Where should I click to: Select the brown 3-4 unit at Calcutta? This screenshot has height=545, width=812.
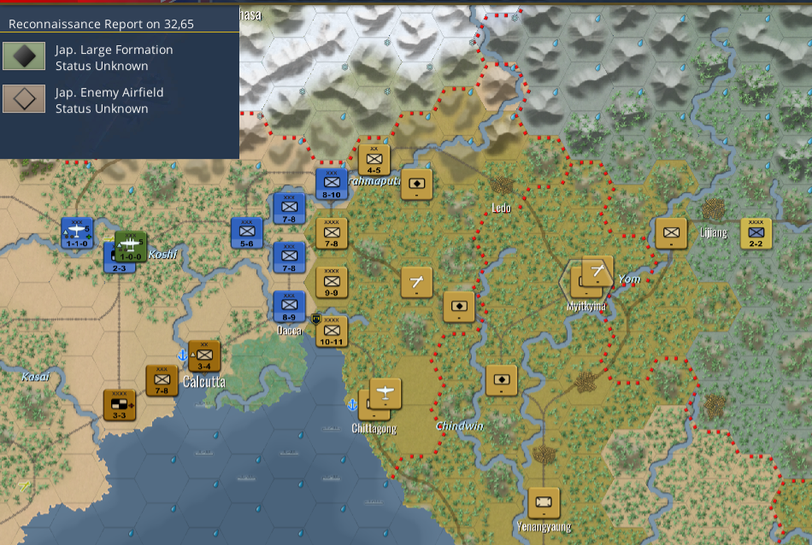(x=204, y=356)
